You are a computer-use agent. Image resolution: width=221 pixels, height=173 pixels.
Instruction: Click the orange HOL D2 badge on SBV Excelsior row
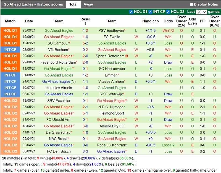click(x=10, y=100)
